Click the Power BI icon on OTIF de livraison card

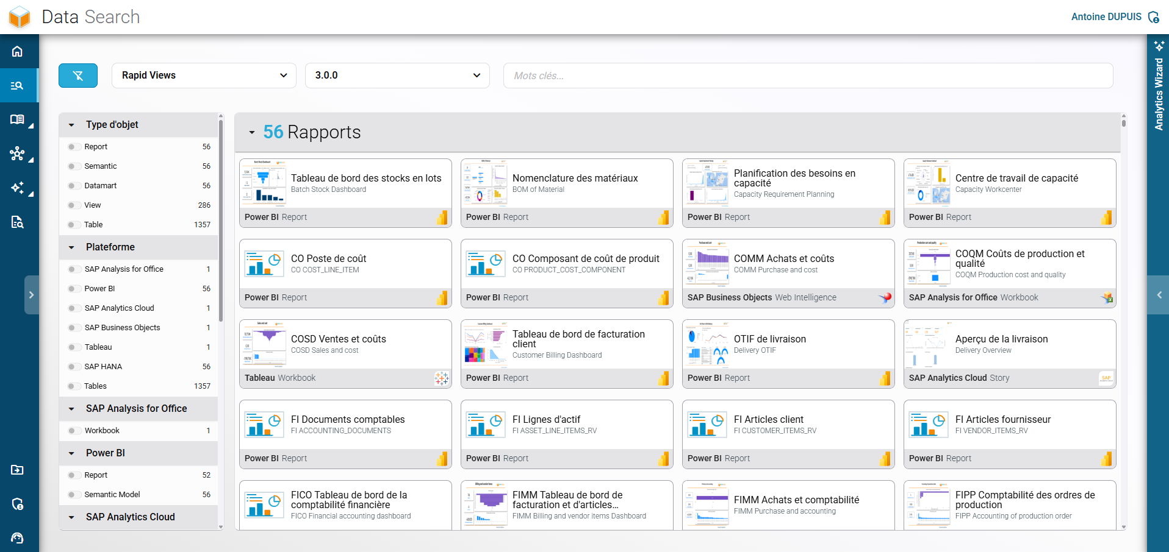885,378
